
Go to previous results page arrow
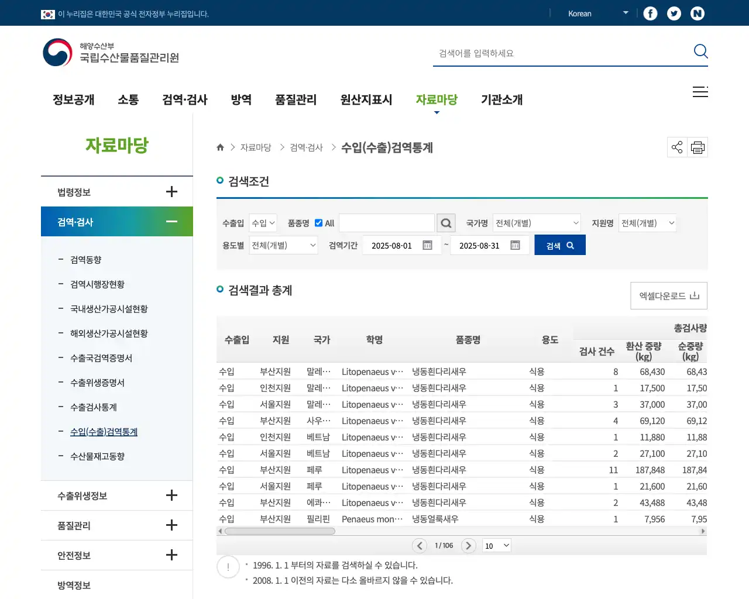pos(420,546)
